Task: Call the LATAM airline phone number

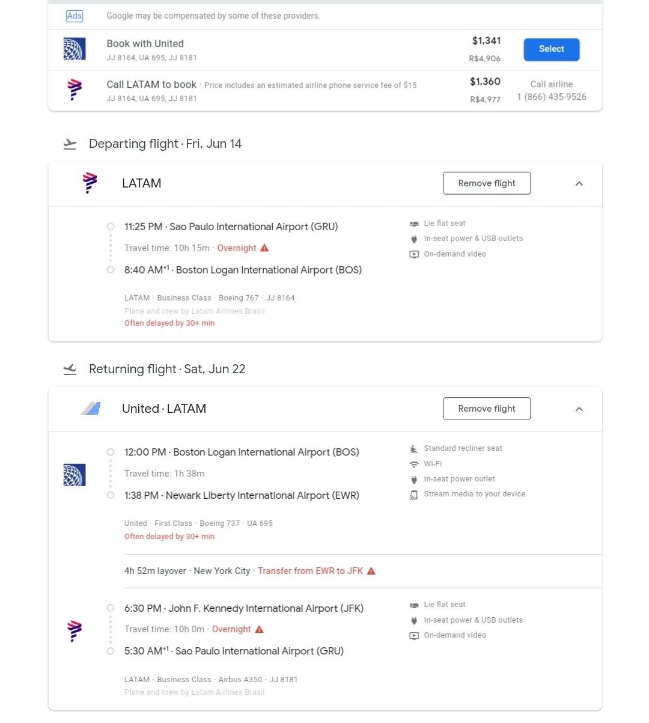Action: [x=552, y=97]
